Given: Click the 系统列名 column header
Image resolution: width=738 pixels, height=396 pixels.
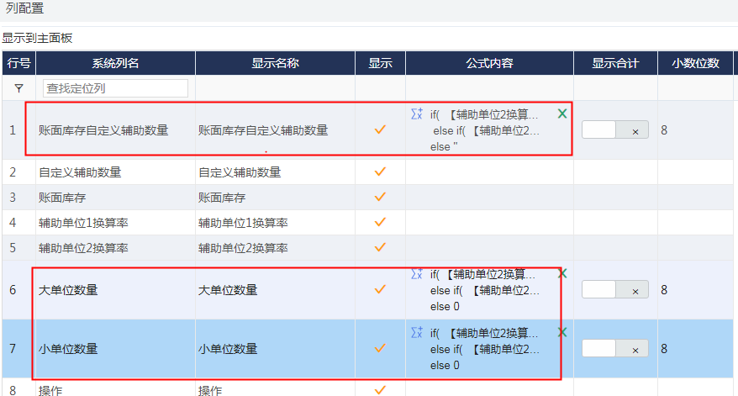Looking at the screenshot, I should 115,63.
